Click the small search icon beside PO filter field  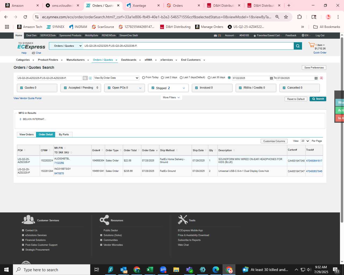click(85, 78)
